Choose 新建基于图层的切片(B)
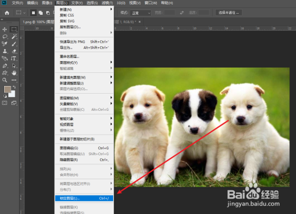 (84, 139)
